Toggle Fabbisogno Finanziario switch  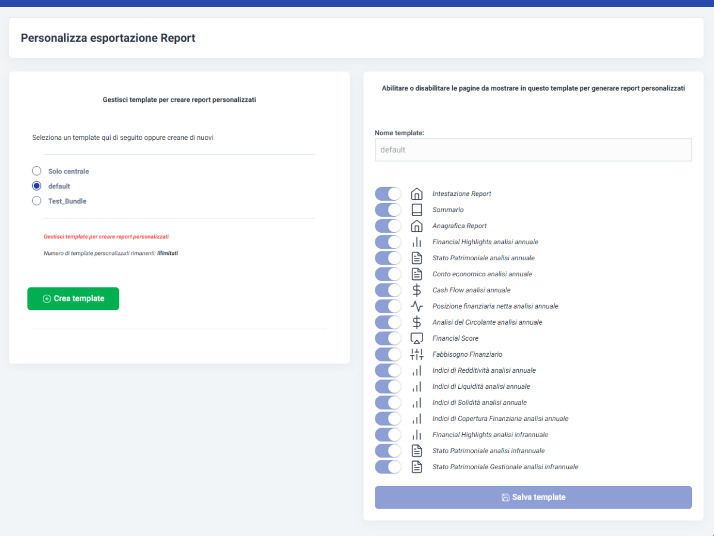click(x=388, y=354)
